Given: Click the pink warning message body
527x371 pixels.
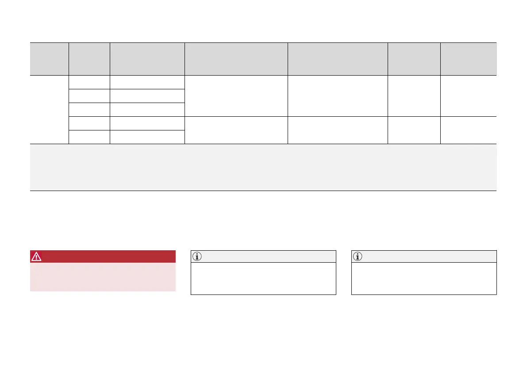Looking at the screenshot, I should 103,277.
